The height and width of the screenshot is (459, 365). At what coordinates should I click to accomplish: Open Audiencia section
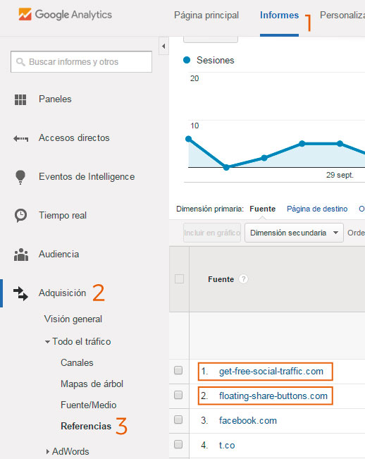(x=58, y=254)
